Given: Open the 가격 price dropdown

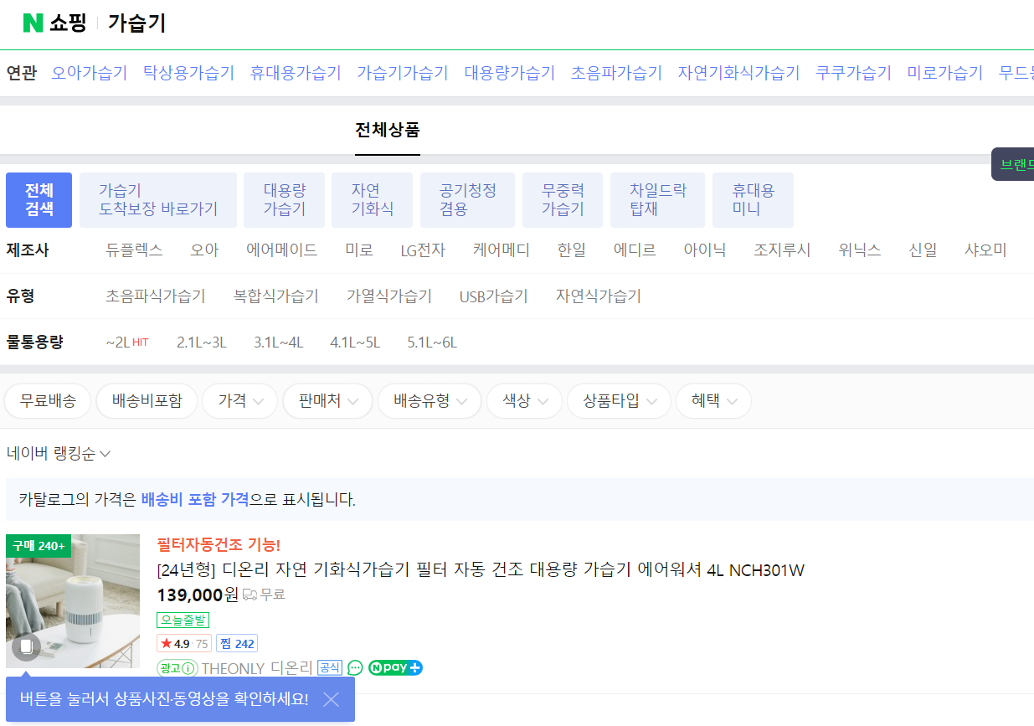Looking at the screenshot, I should click(x=240, y=401).
